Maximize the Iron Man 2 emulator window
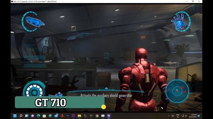The height and width of the screenshot is (119, 213). coord(193,1)
